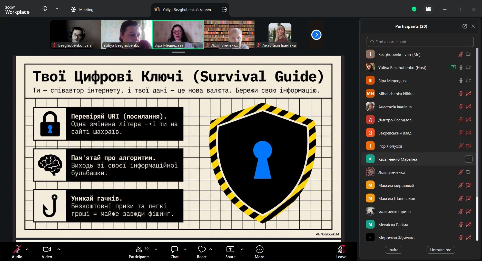The height and width of the screenshot is (261, 482).
Task: Unmute using the Audio button
Action: 17,252
